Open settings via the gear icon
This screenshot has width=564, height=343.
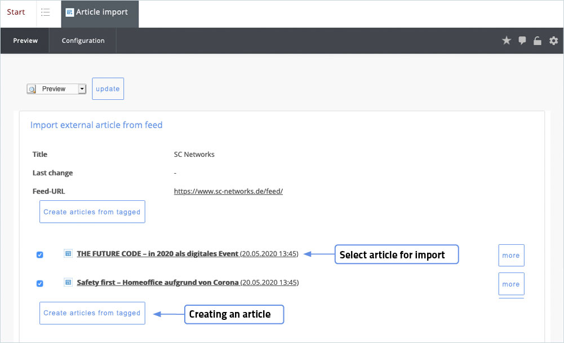[553, 41]
